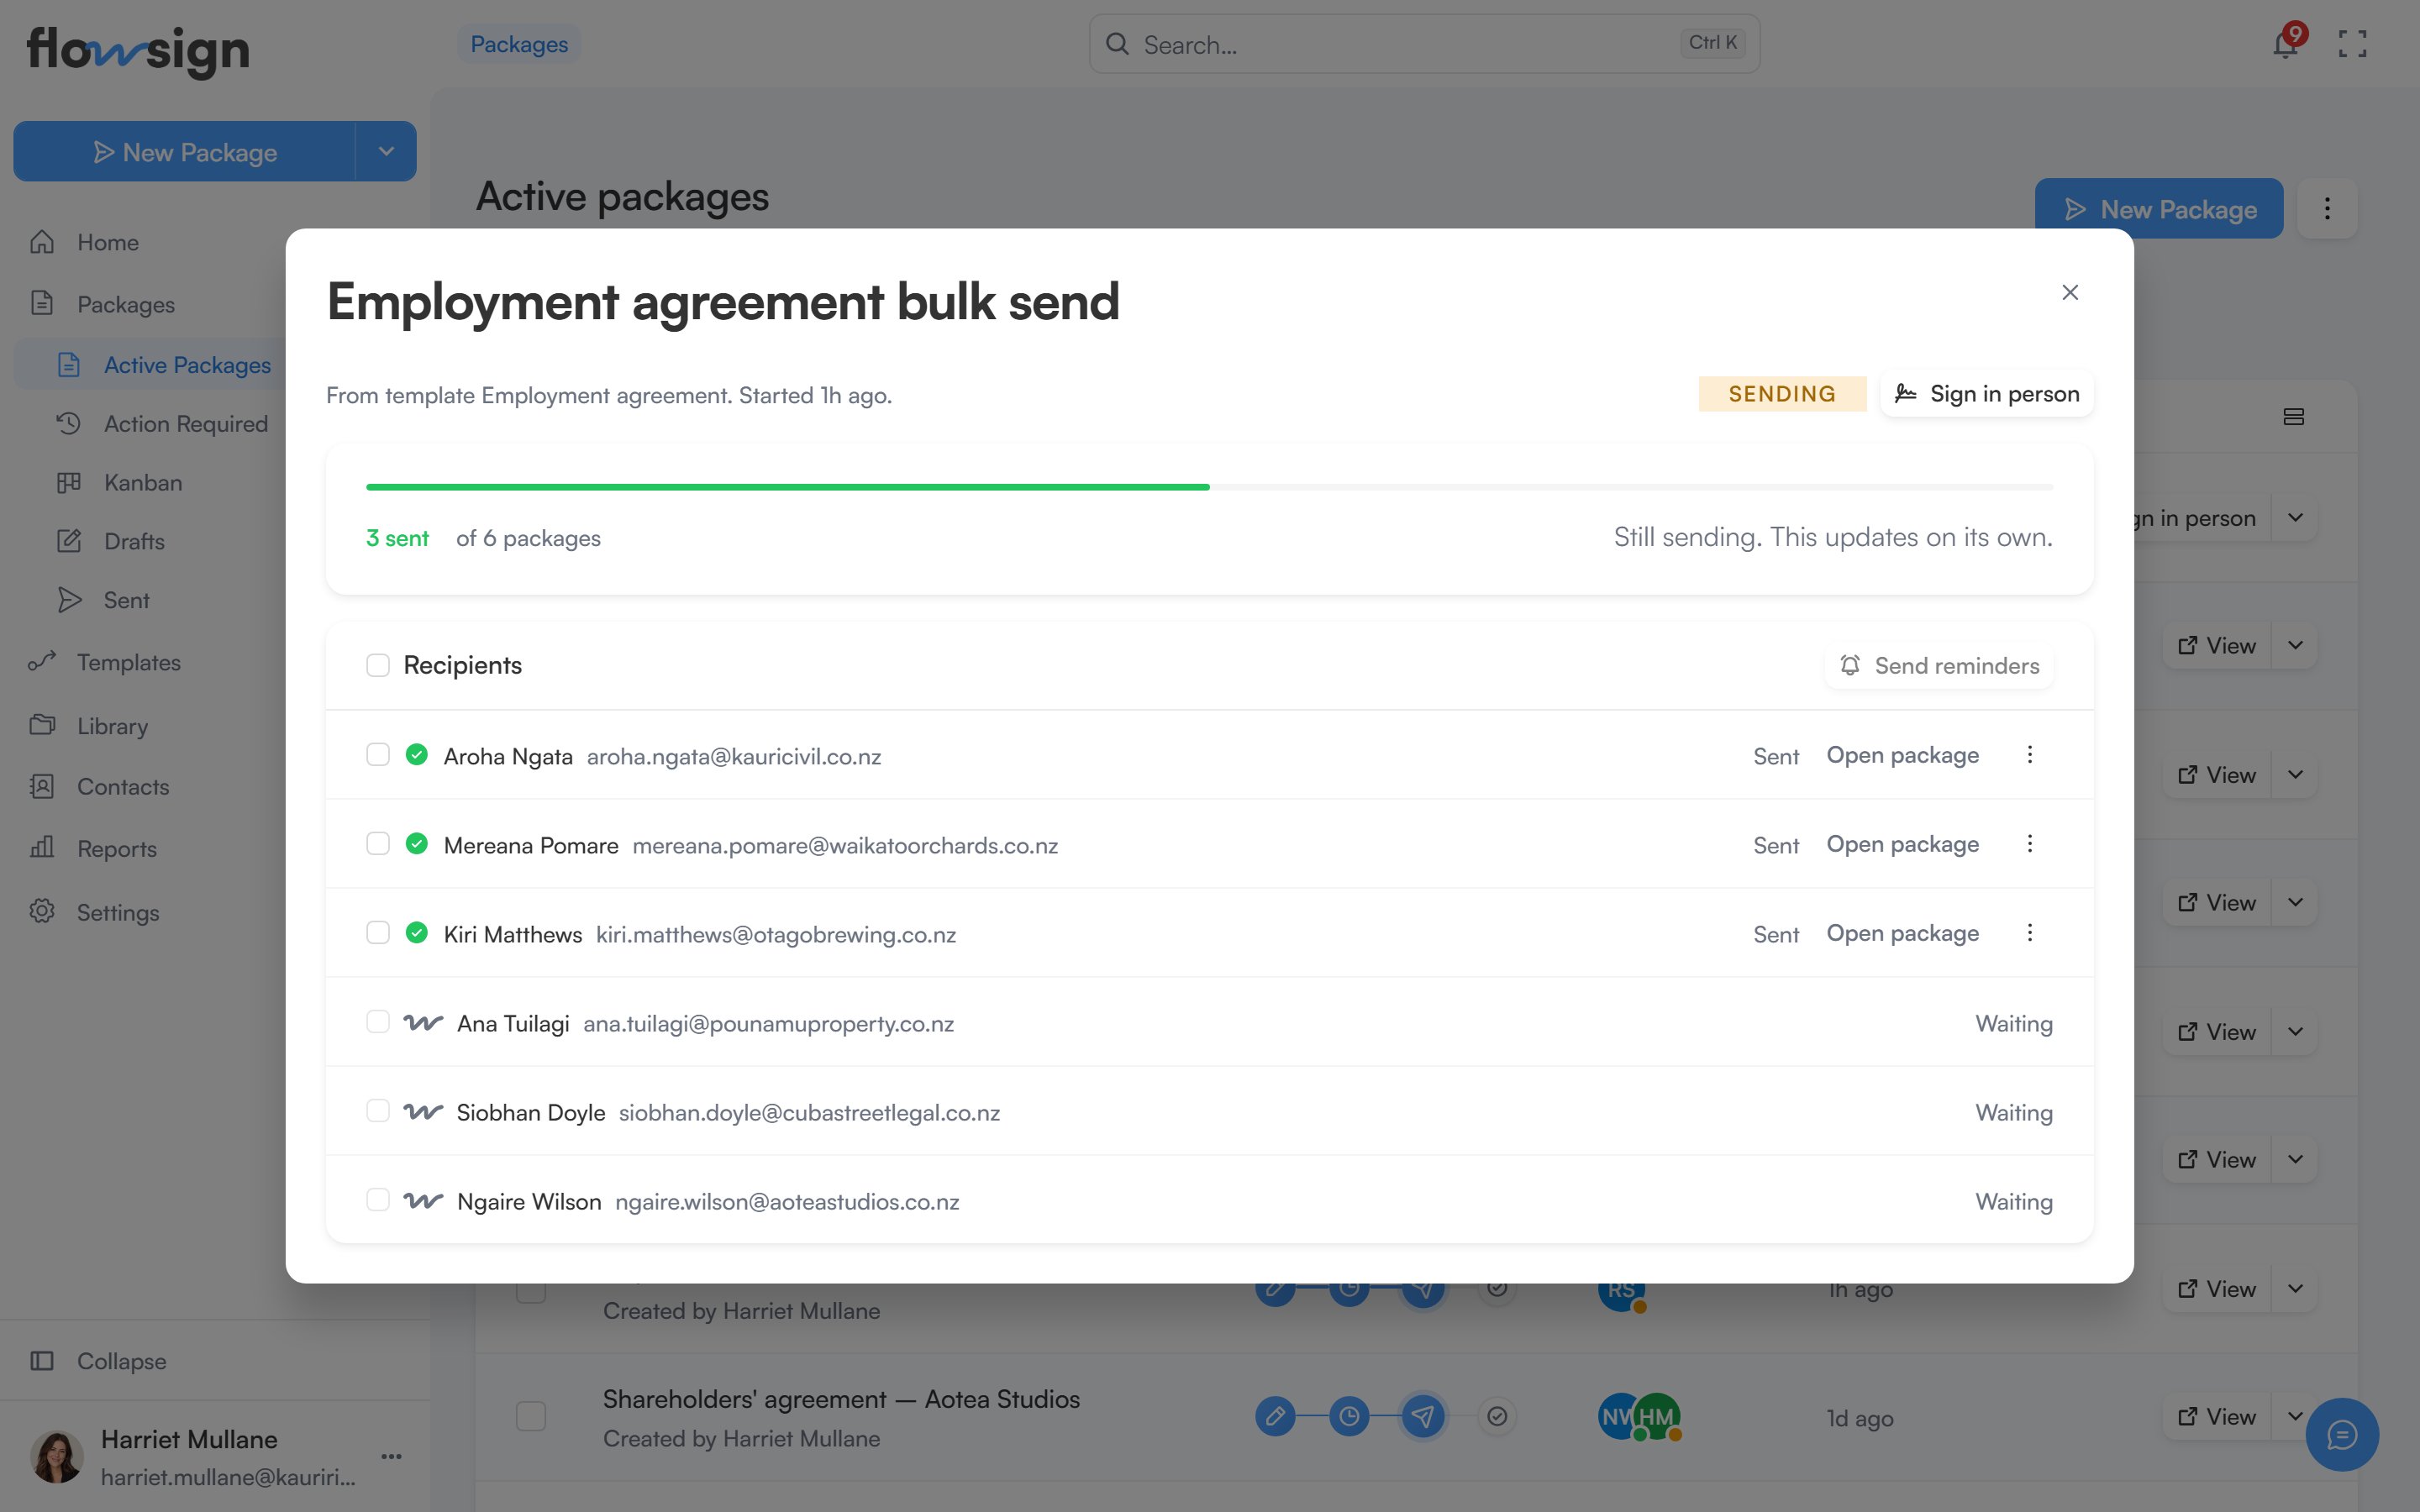Open package for Kiri Matthews

pyautogui.click(x=1902, y=933)
